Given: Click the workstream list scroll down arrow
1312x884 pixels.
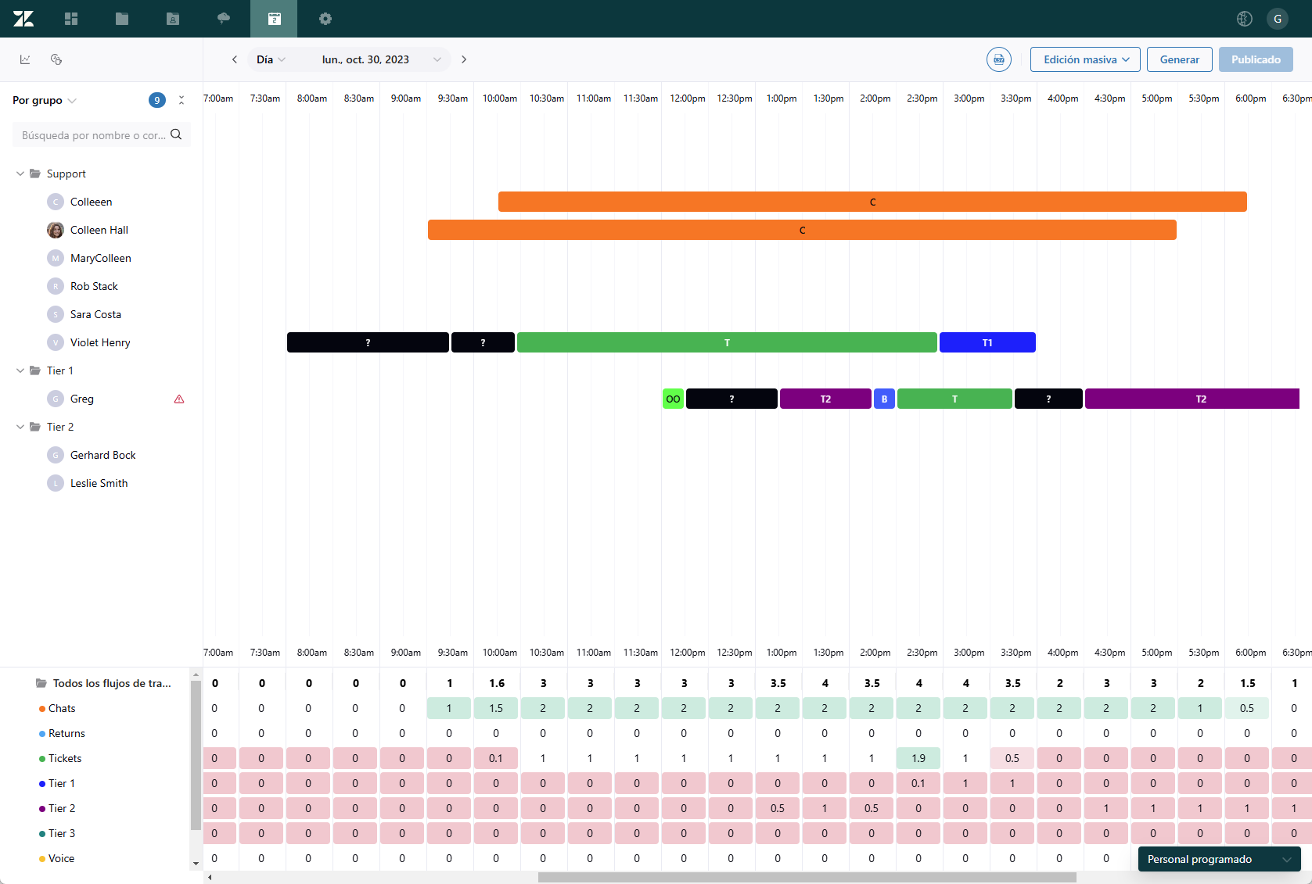Looking at the screenshot, I should pyautogui.click(x=196, y=864).
